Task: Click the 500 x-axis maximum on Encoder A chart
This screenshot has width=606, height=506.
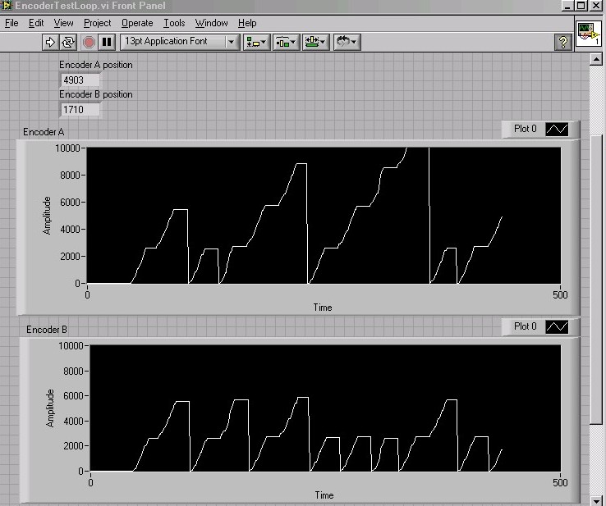Action: 560,295
